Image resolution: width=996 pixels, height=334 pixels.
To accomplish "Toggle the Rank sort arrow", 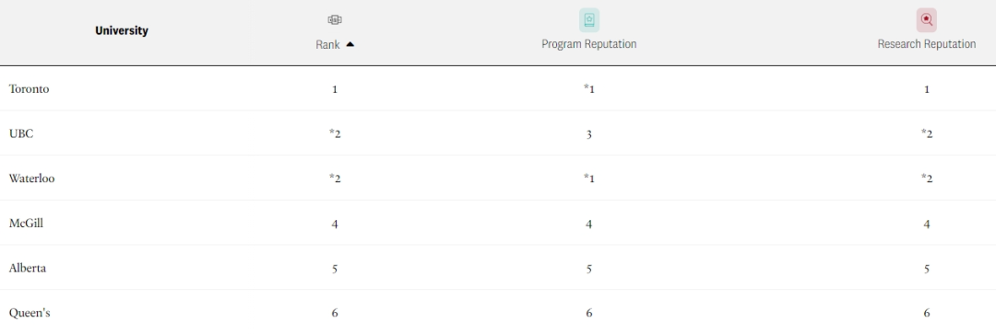I will (x=350, y=44).
